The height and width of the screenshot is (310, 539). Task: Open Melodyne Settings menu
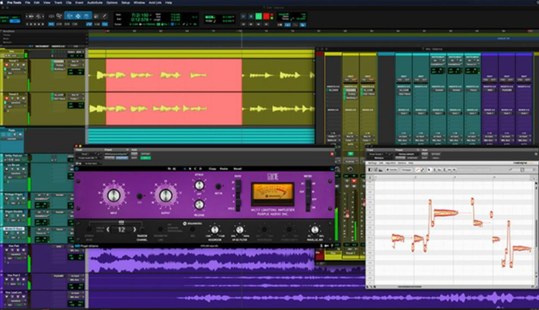pos(373,163)
